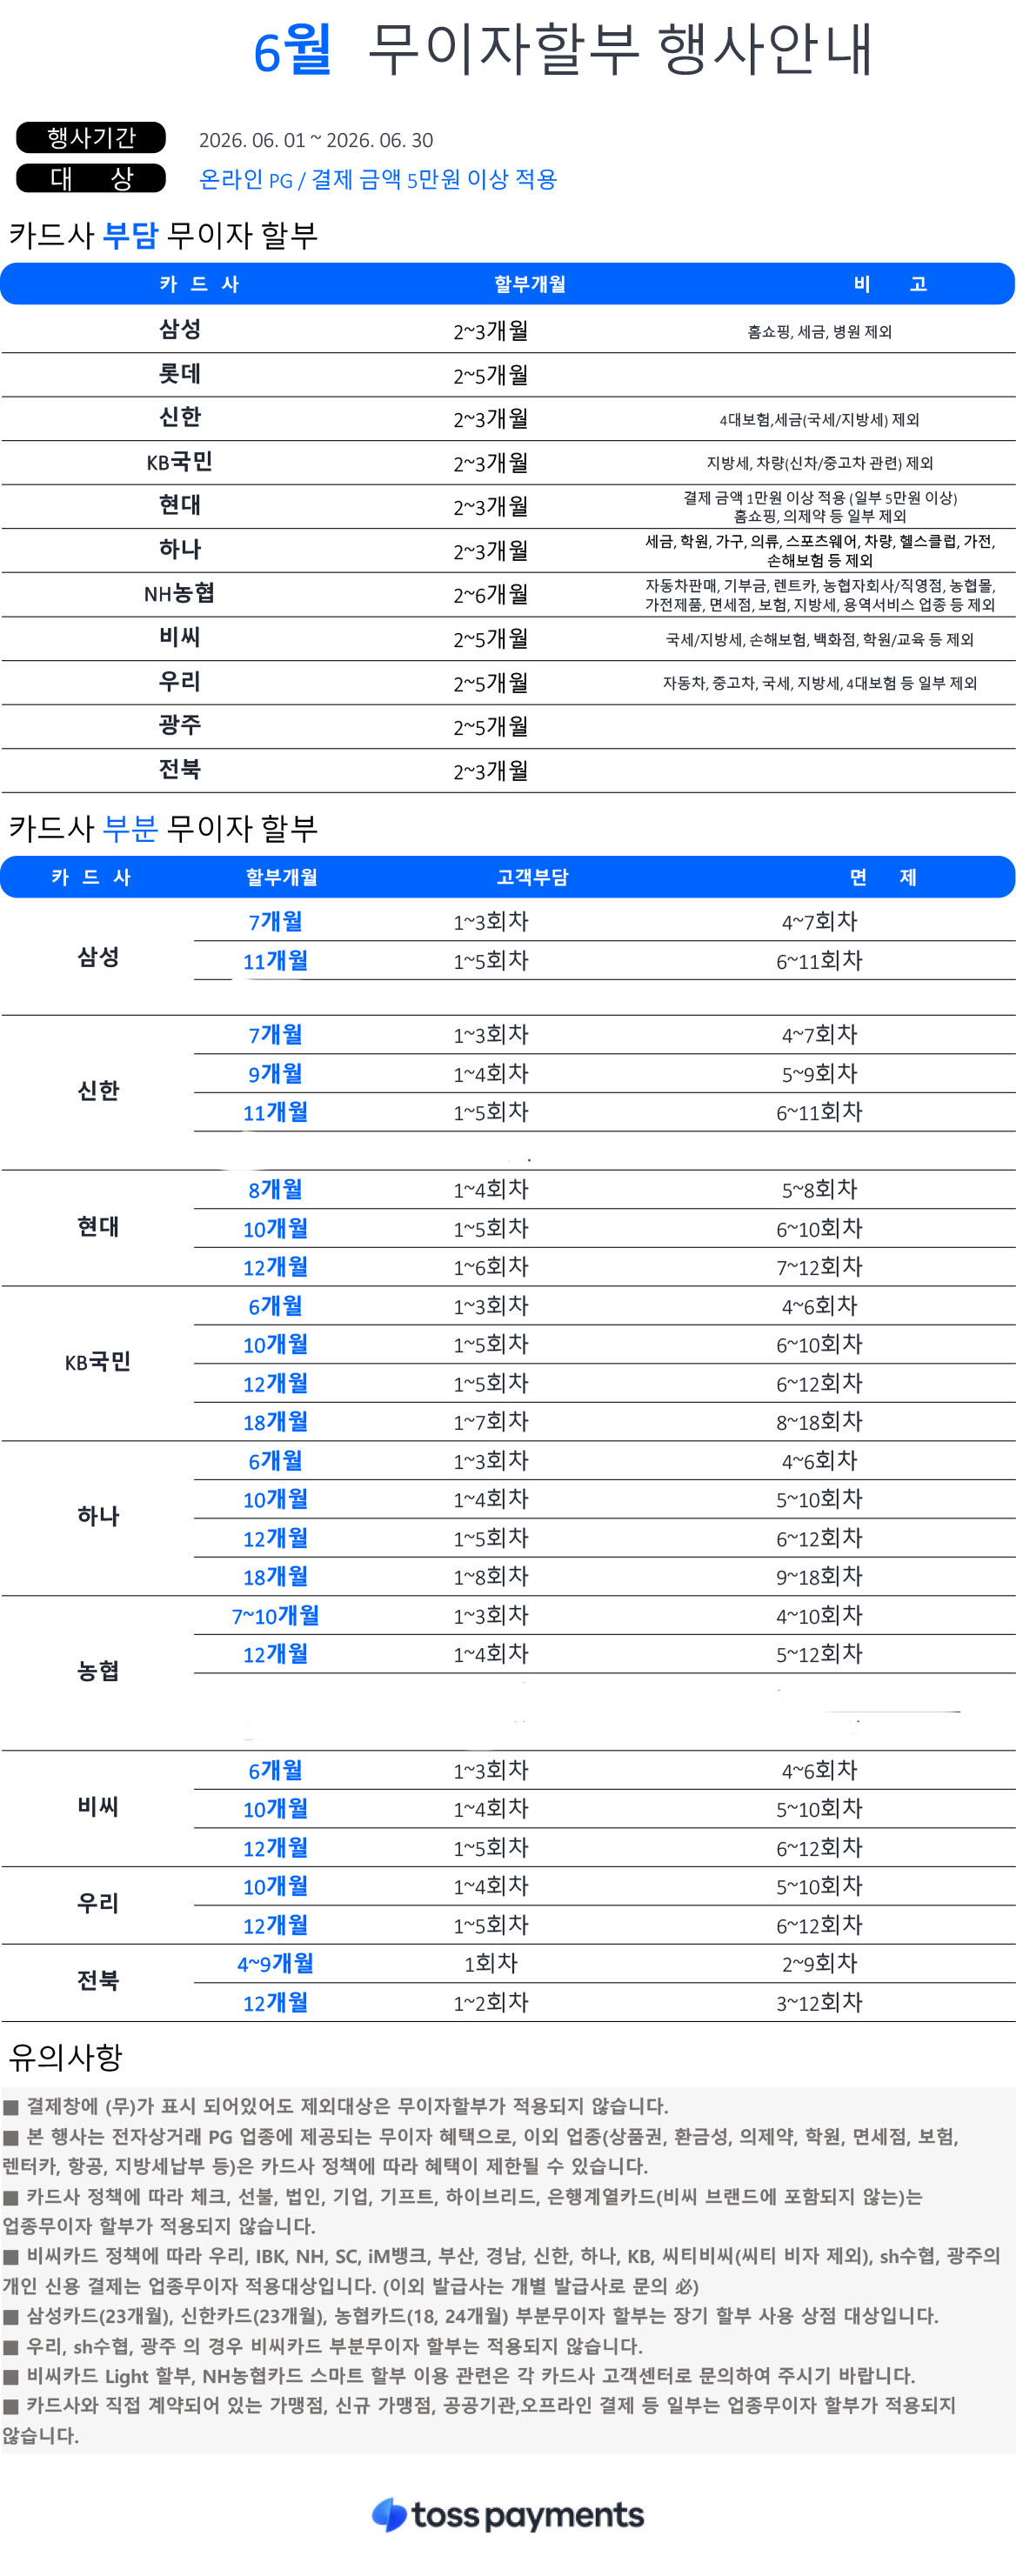This screenshot has height=2576, width=1016.
Task: Click the 현대 remark about 결제 금액 1만원 이상
Action: (x=820, y=507)
